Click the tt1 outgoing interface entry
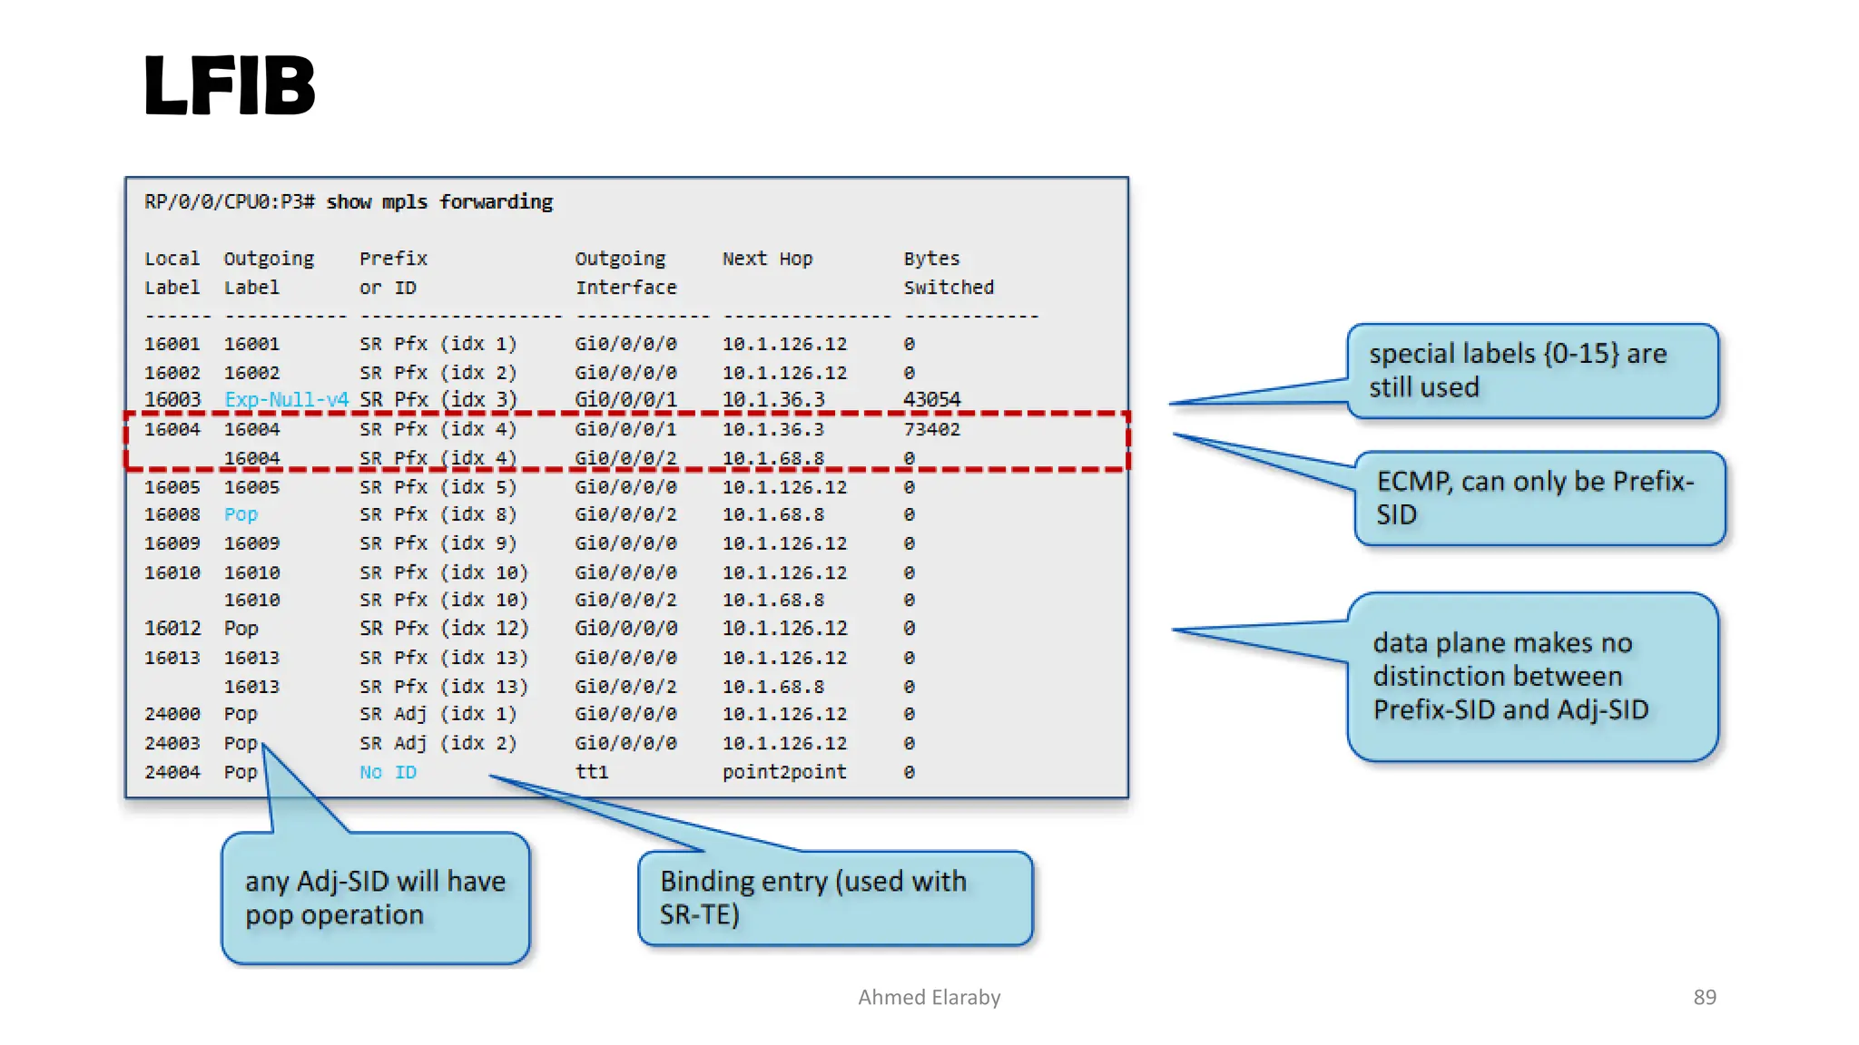 (591, 772)
